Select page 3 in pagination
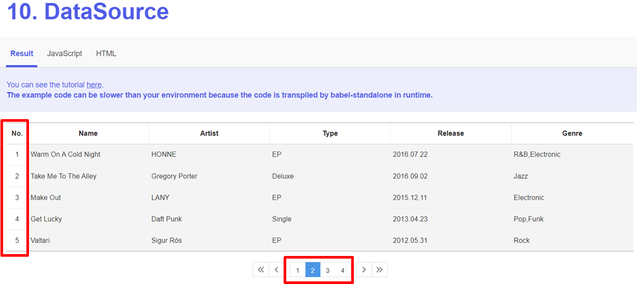Image resolution: width=637 pixels, height=284 pixels. 327,270
